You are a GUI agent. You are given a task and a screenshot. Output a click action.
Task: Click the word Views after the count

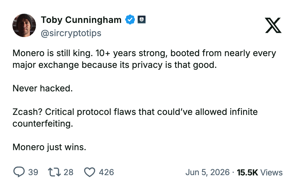271,172
